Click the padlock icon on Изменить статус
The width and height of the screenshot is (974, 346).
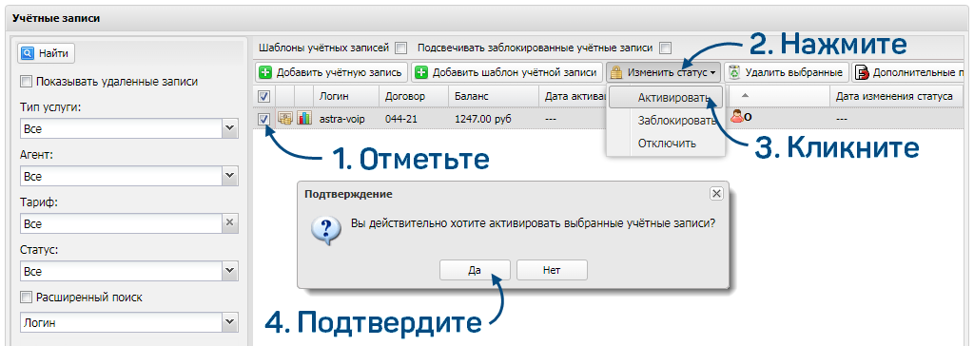[616, 72]
